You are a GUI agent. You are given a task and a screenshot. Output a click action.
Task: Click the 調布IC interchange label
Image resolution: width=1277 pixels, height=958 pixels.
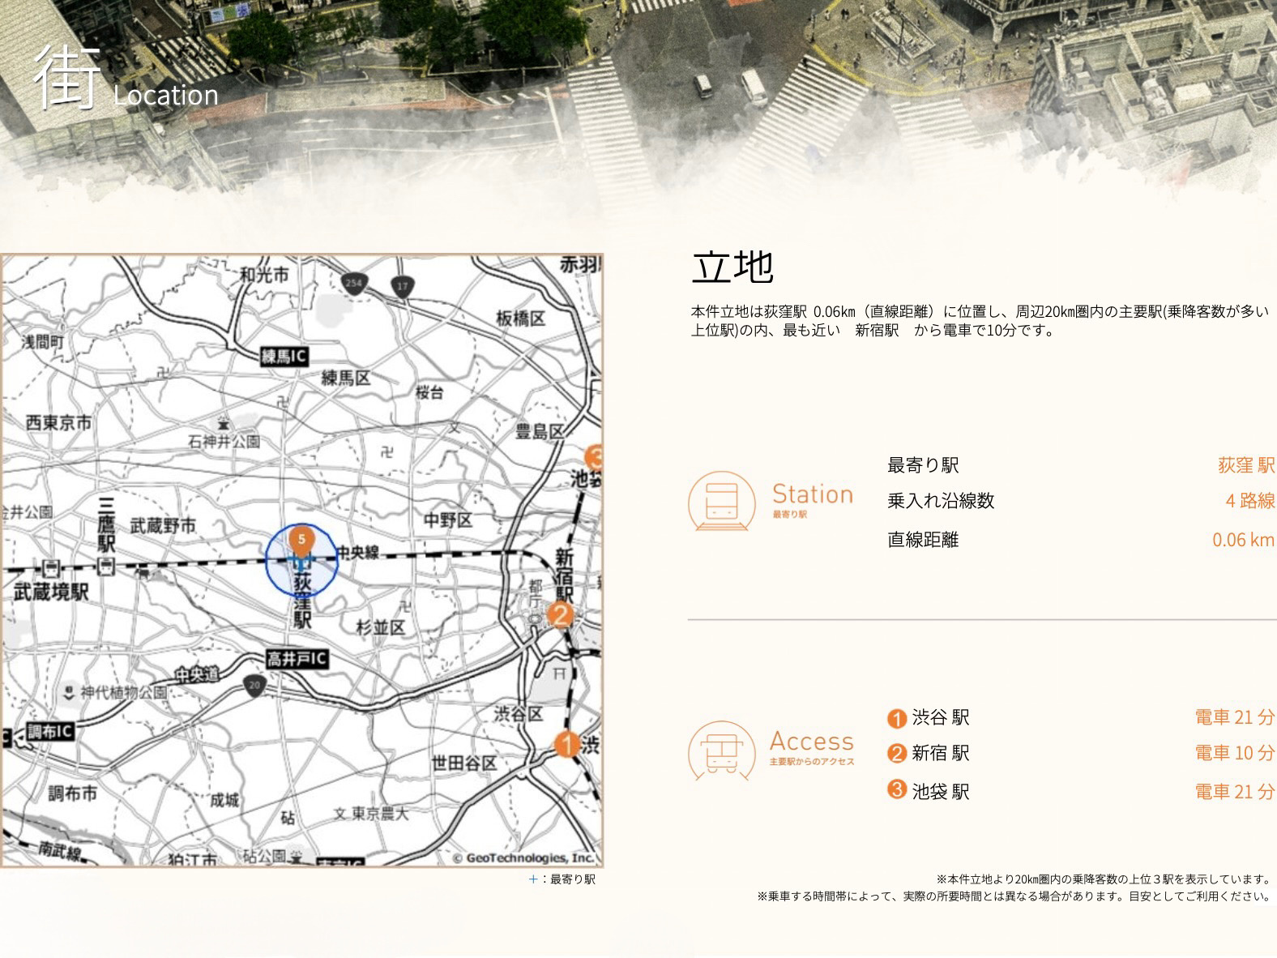50,732
